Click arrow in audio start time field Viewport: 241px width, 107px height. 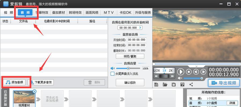[140, 28]
